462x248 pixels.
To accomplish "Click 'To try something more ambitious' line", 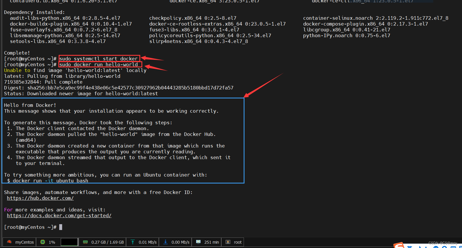I will coord(106,175).
